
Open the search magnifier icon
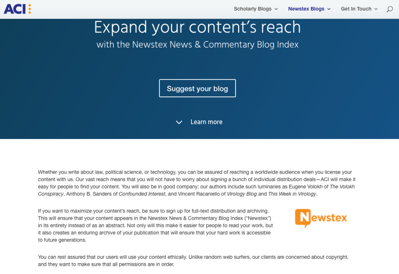pos(390,9)
